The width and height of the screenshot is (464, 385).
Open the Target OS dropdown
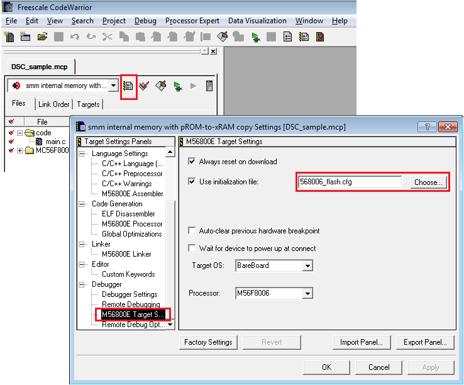click(307, 265)
